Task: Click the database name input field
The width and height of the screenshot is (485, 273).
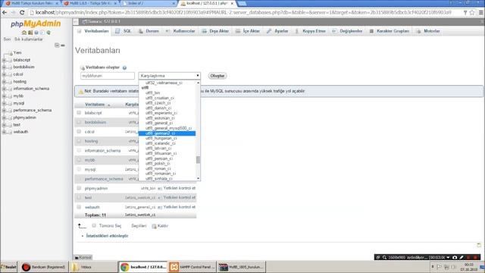Action: coord(108,76)
